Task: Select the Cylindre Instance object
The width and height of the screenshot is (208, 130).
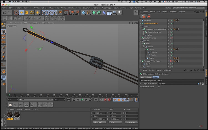Action: click(x=151, y=23)
